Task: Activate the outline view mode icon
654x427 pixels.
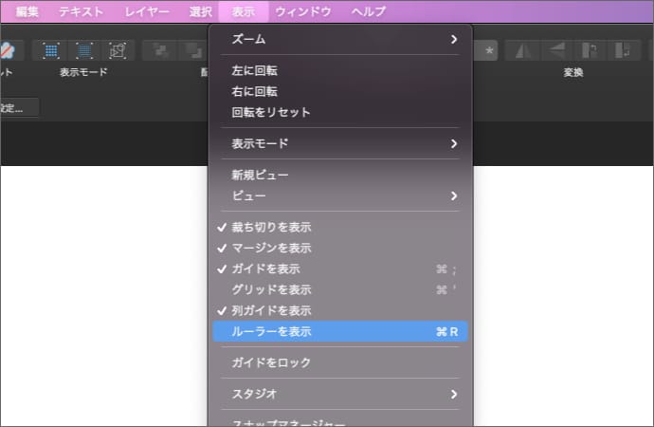Action: click(118, 49)
